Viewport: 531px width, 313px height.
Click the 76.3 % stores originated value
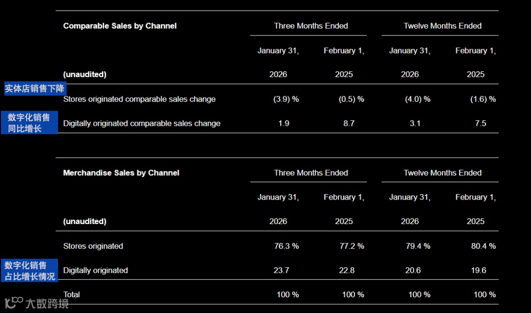point(286,246)
